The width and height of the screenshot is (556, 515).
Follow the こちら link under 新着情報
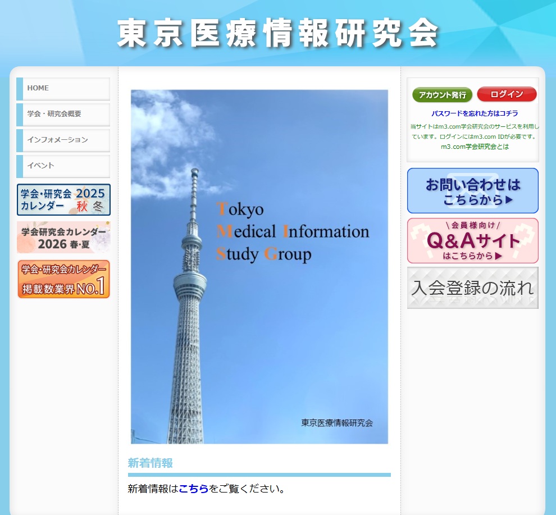[193, 489]
